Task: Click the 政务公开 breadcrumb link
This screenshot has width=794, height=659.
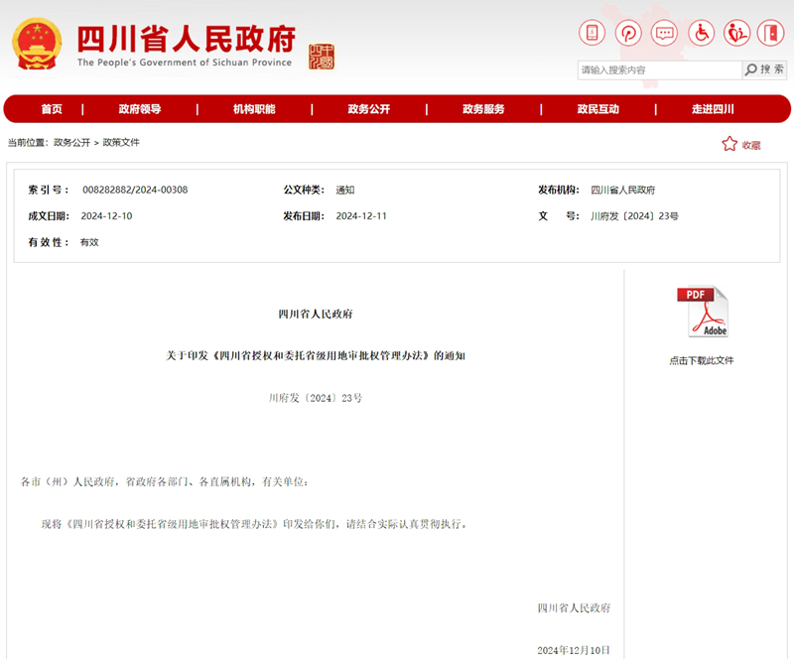Action: coord(71,143)
